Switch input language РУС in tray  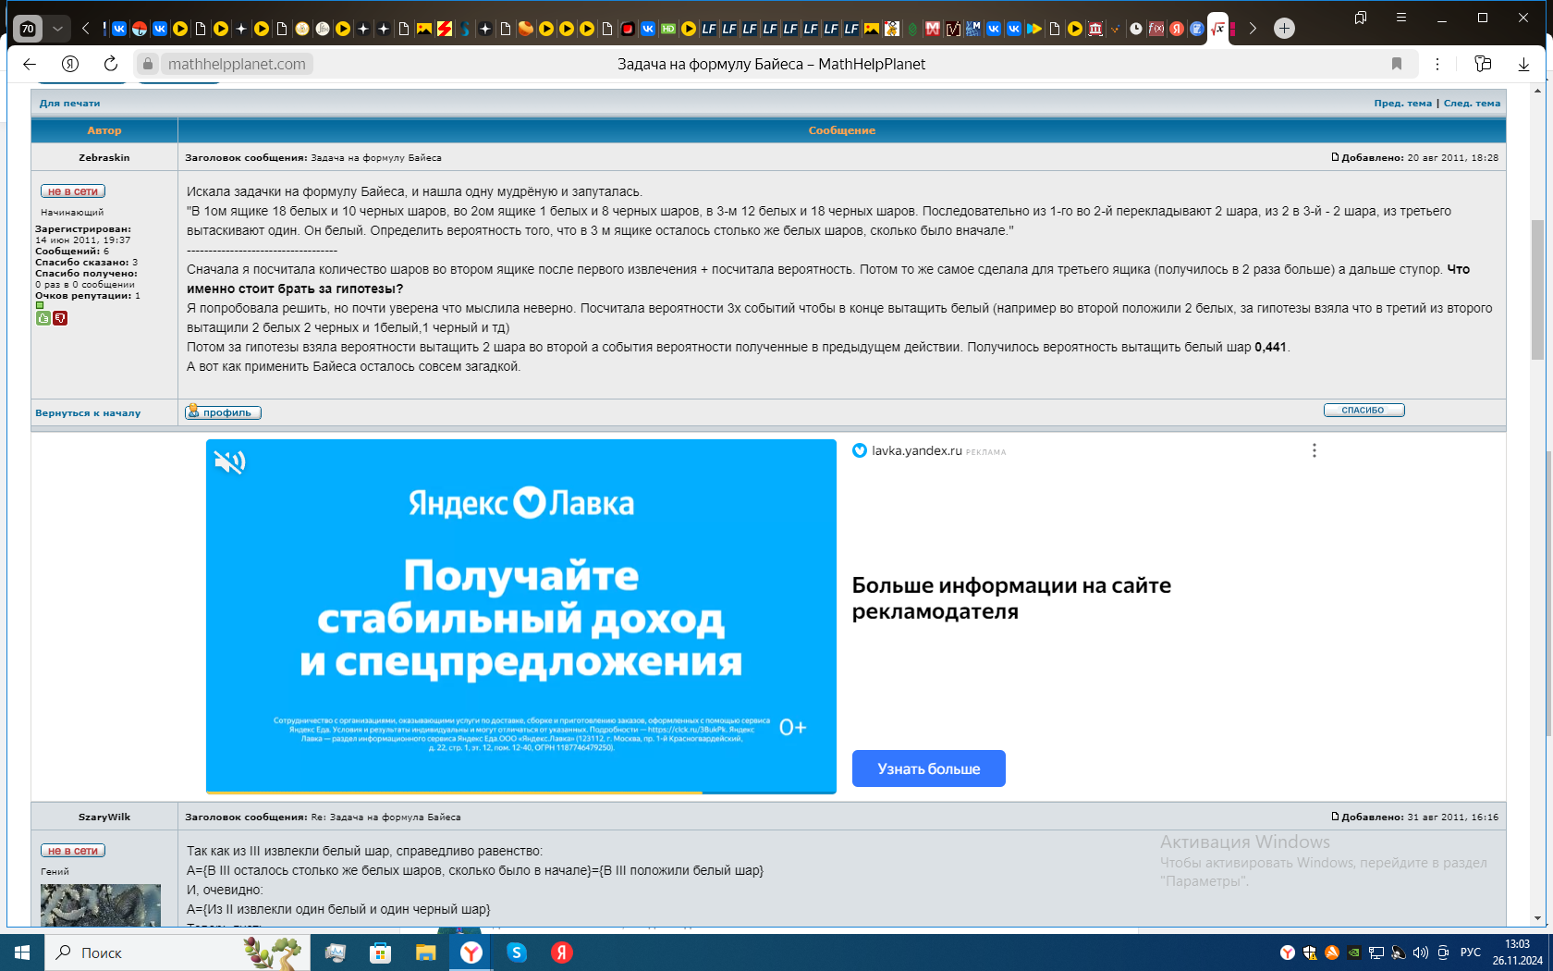(1471, 953)
